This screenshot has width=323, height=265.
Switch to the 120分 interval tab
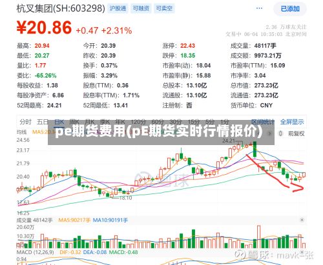pos(138,122)
